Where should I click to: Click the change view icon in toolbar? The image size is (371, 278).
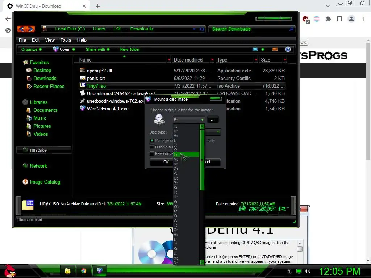point(255,49)
